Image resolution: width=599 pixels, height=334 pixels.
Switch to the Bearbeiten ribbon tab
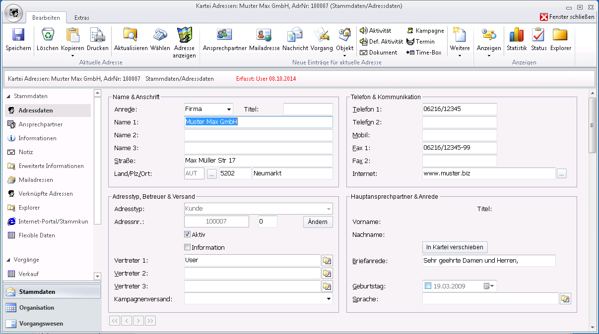[x=46, y=18]
